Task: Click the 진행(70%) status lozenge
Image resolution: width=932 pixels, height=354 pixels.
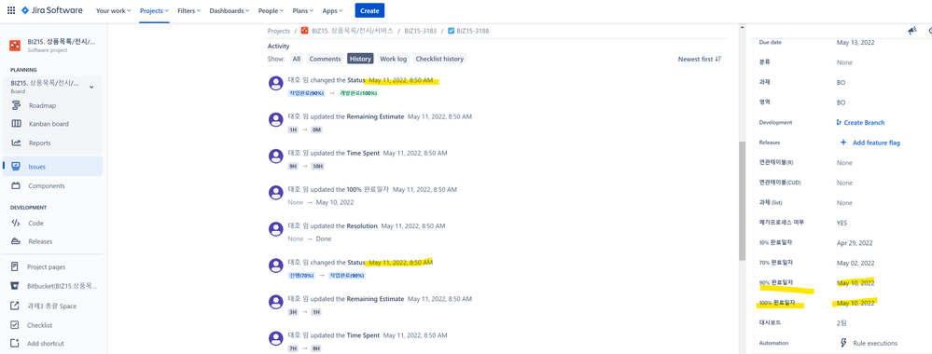Action: point(302,276)
